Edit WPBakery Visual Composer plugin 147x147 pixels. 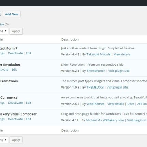(29, 119)
